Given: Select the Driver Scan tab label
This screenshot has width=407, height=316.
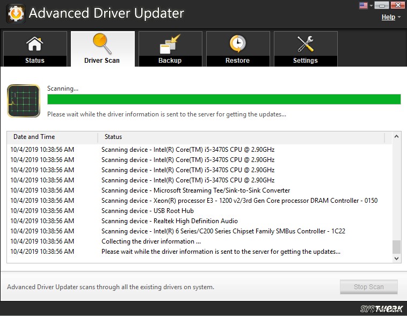Looking at the screenshot, I should click(102, 61).
